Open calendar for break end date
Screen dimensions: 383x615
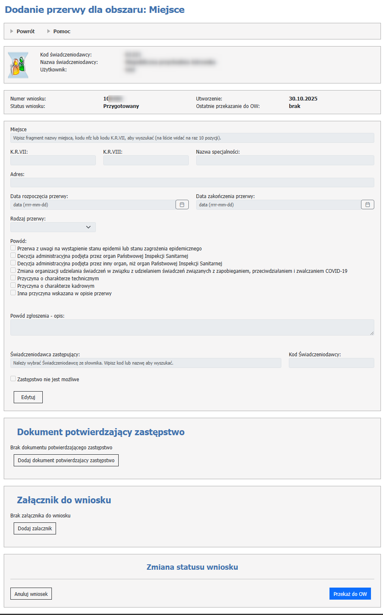368,204
